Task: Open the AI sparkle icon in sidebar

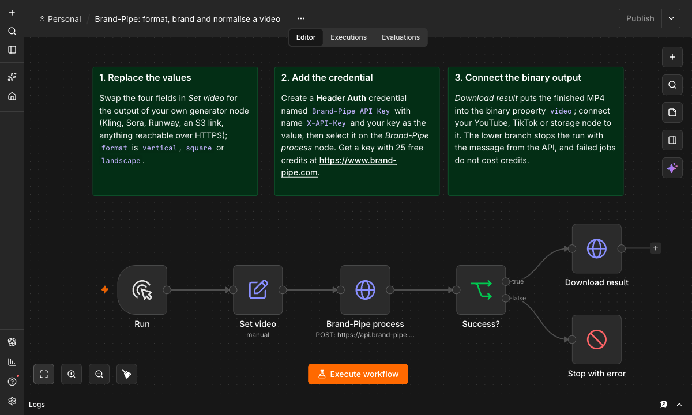Action: (x=12, y=77)
